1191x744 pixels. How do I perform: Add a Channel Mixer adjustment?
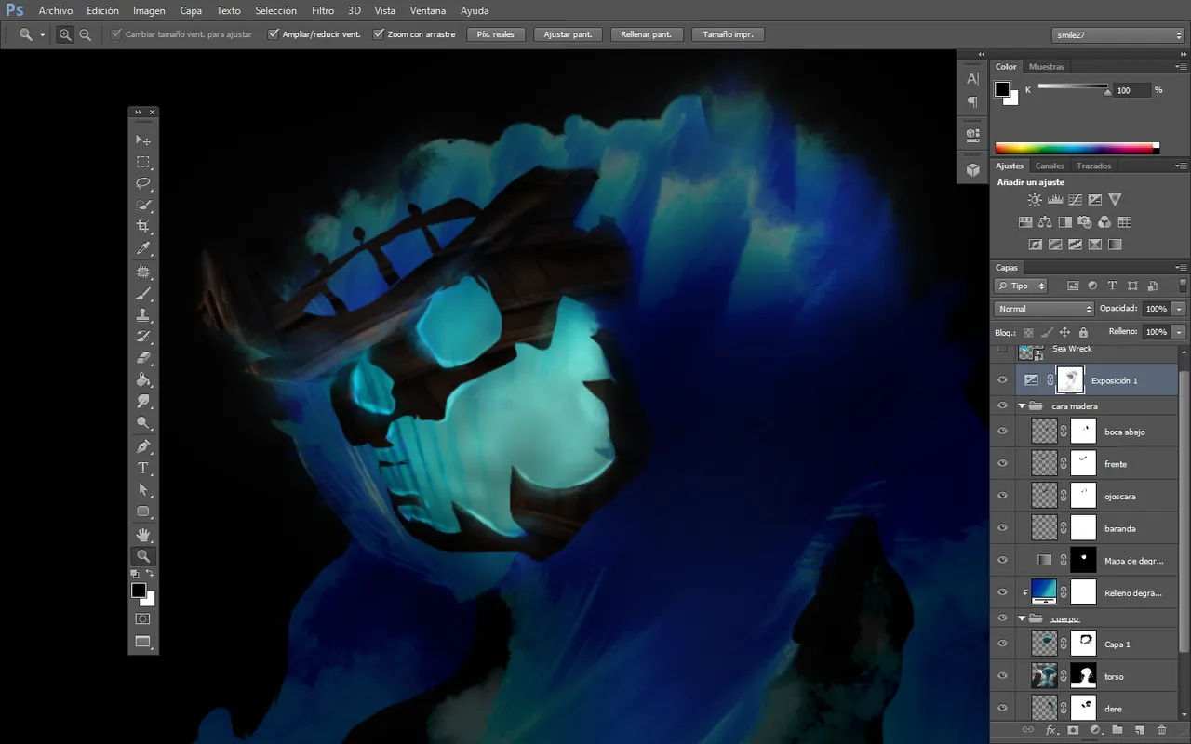(1104, 222)
